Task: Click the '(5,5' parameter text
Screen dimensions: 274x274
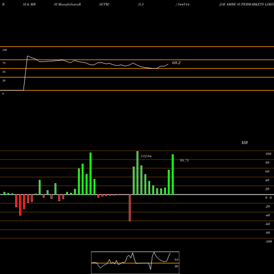Action: click(141, 4)
